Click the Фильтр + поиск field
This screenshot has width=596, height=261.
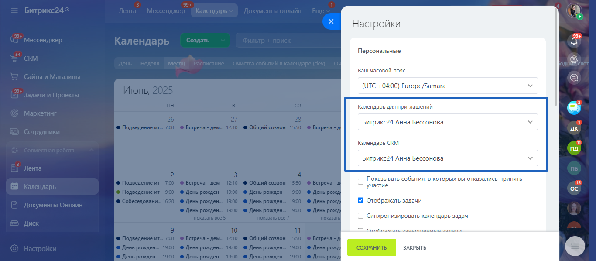[x=288, y=41]
